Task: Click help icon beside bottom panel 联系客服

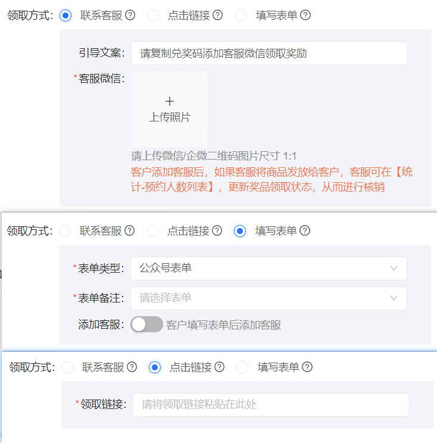Action: pyautogui.click(x=132, y=367)
